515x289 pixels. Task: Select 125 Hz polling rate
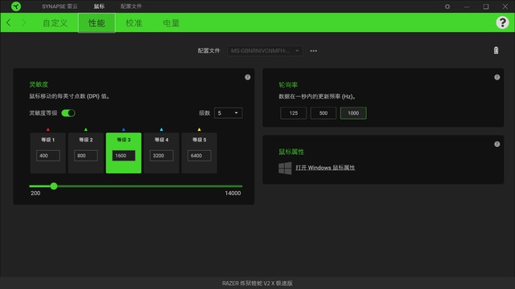[x=293, y=113]
